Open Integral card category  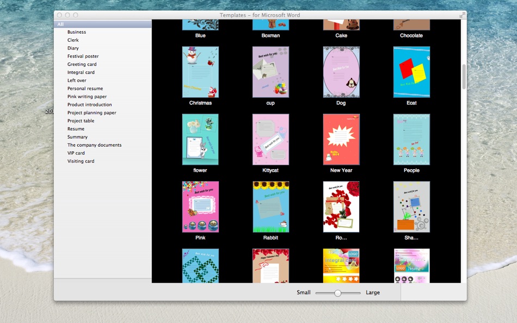point(81,72)
